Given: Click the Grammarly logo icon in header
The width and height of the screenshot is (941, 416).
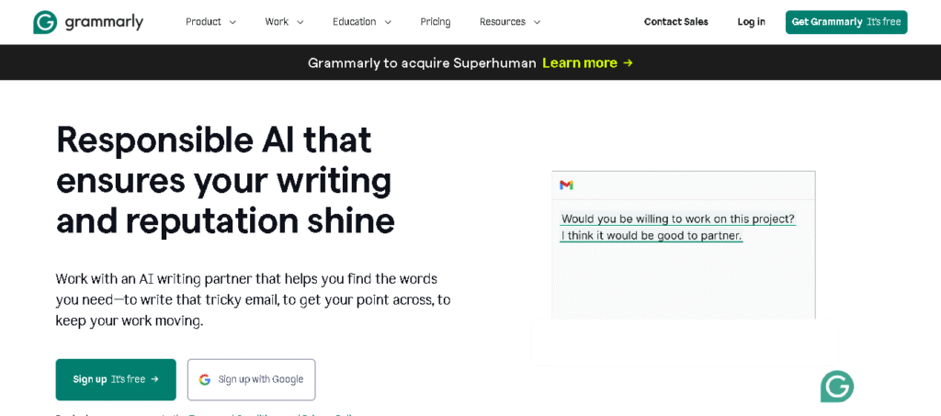Looking at the screenshot, I should point(45,22).
